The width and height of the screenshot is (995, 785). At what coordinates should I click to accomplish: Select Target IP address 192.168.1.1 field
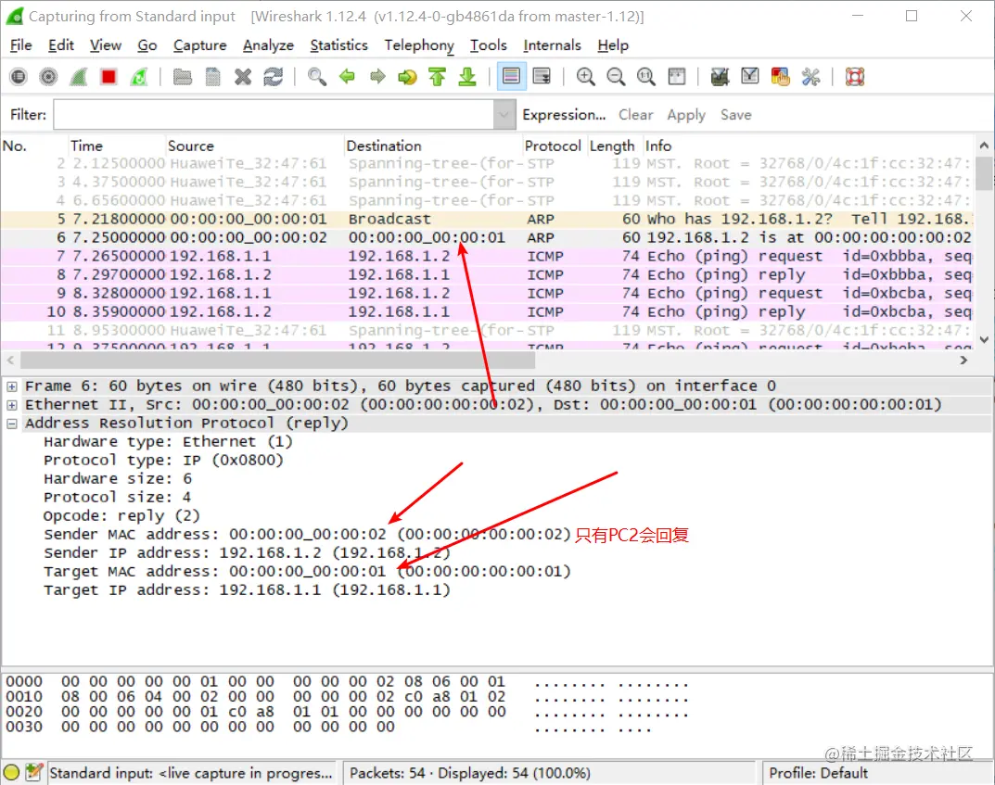point(247,589)
